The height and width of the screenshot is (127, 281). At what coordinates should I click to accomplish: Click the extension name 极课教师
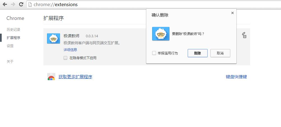click(x=71, y=36)
